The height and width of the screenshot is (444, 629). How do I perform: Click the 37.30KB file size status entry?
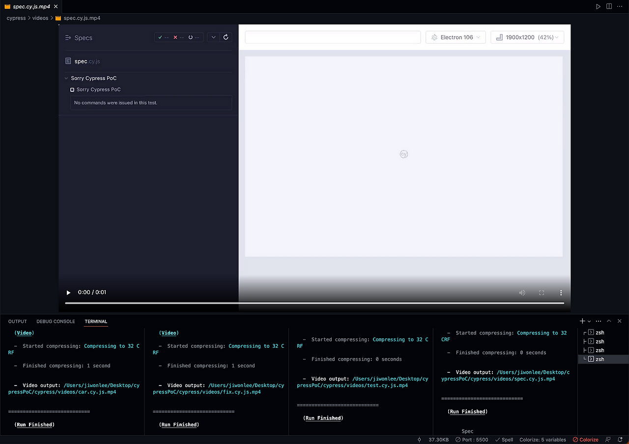tap(439, 440)
